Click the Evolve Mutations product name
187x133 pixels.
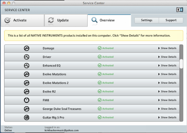click(x=55, y=74)
